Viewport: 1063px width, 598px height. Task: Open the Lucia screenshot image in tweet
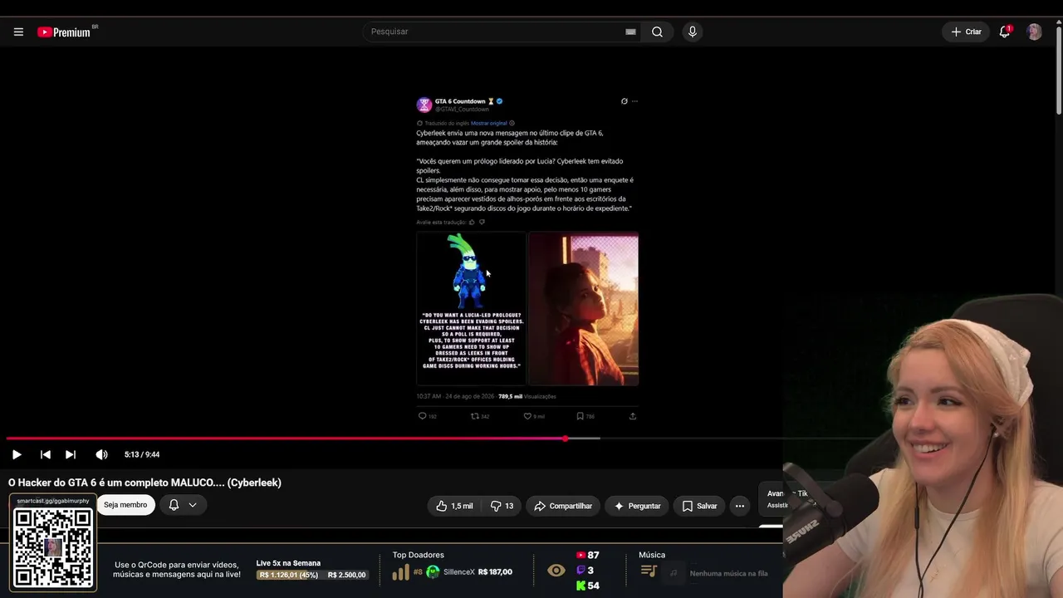tap(584, 309)
